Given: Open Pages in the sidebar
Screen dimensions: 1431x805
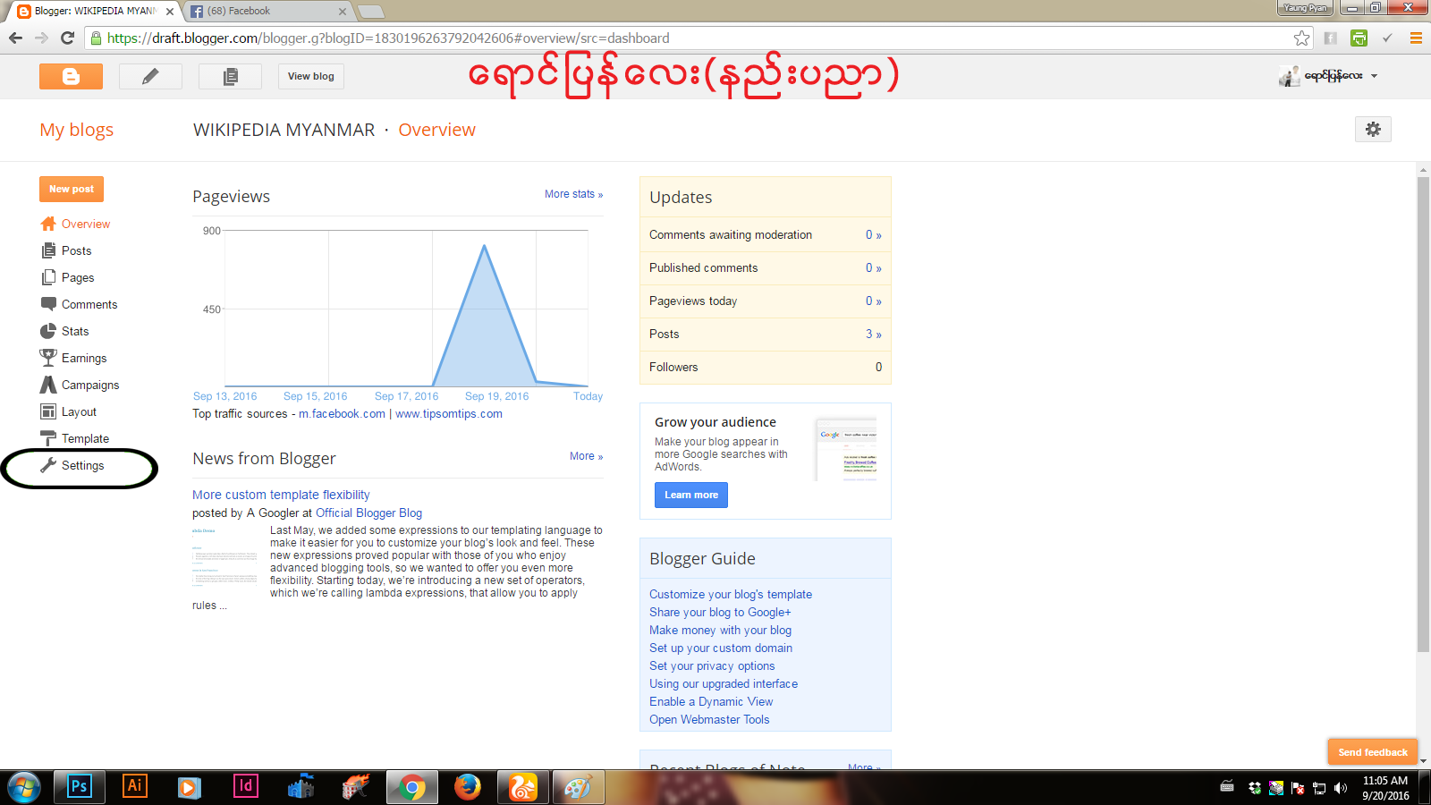Looking at the screenshot, I should 78,277.
